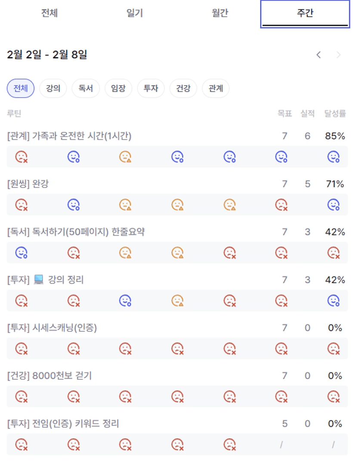Filter routines by 건강 category

pos(183,89)
